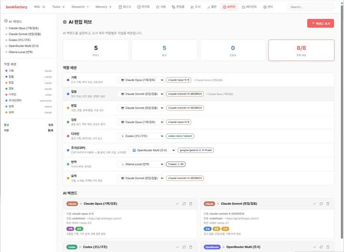Focus the Search input field
Image resolution: width=344 pixels, height=252 pixels.
pos(311,7)
